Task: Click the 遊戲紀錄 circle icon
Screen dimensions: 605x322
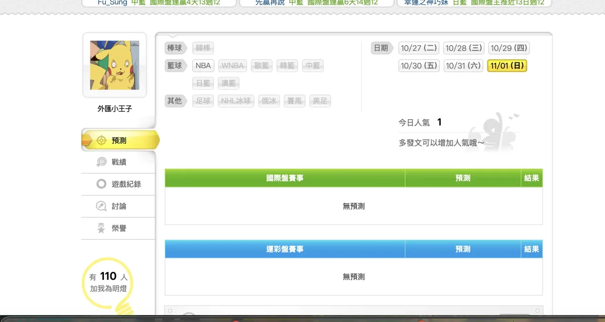Action: (x=101, y=184)
